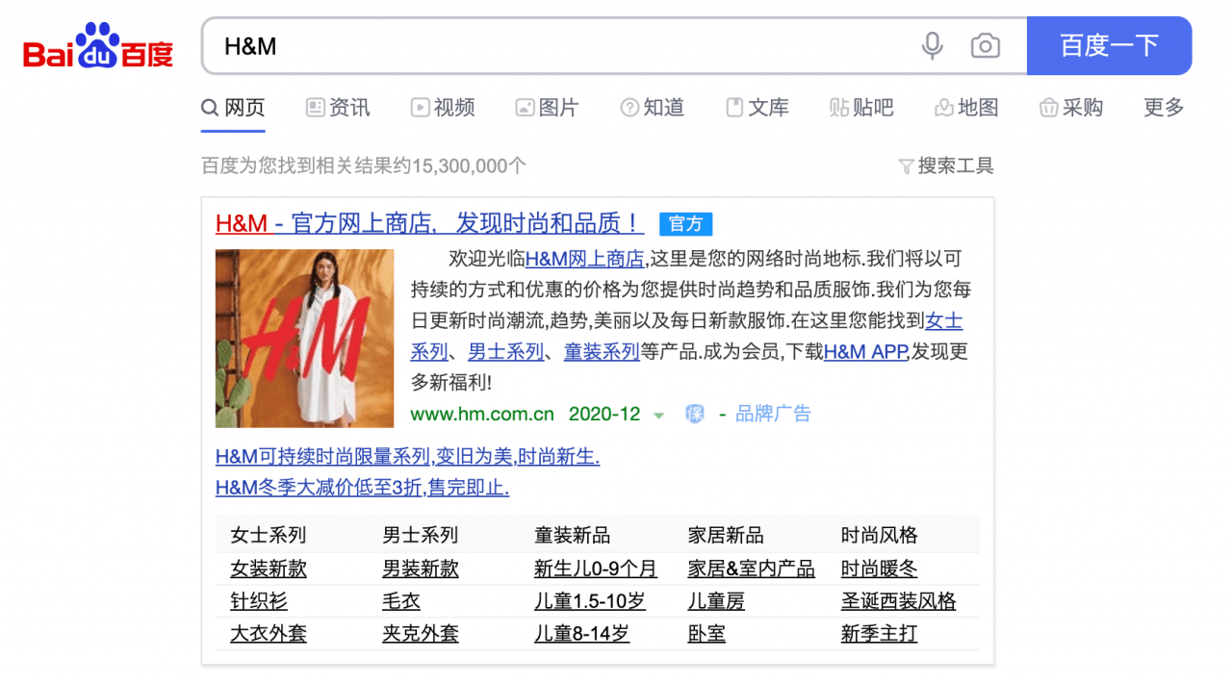This screenshot has width=1232, height=683.
Task: Open the H&M冬季大减价低至3折 link
Action: (362, 487)
